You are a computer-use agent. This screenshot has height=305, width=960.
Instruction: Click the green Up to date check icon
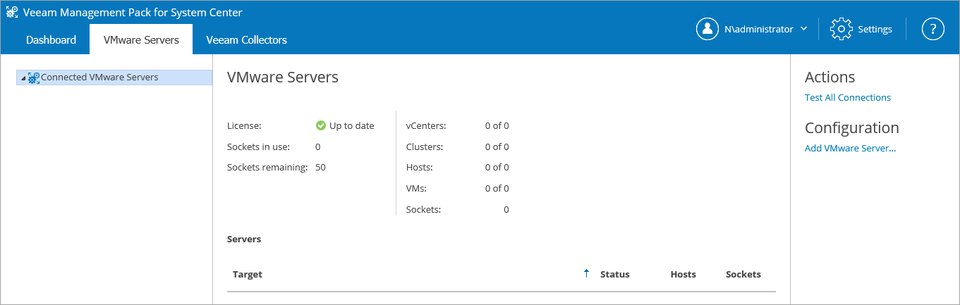coord(321,126)
